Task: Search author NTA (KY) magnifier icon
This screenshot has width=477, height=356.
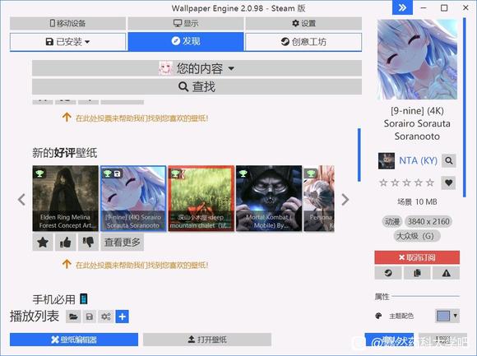Action: tap(449, 160)
